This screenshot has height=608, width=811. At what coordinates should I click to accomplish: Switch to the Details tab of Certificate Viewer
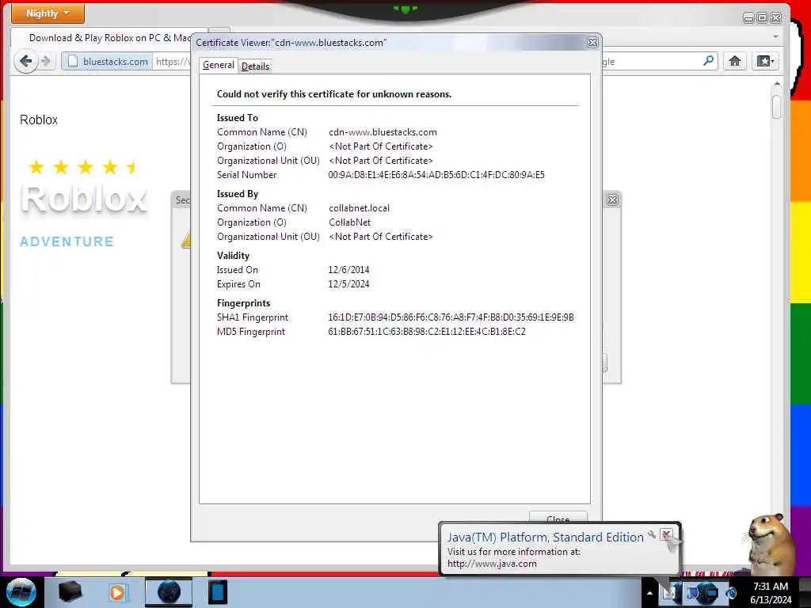(x=255, y=66)
